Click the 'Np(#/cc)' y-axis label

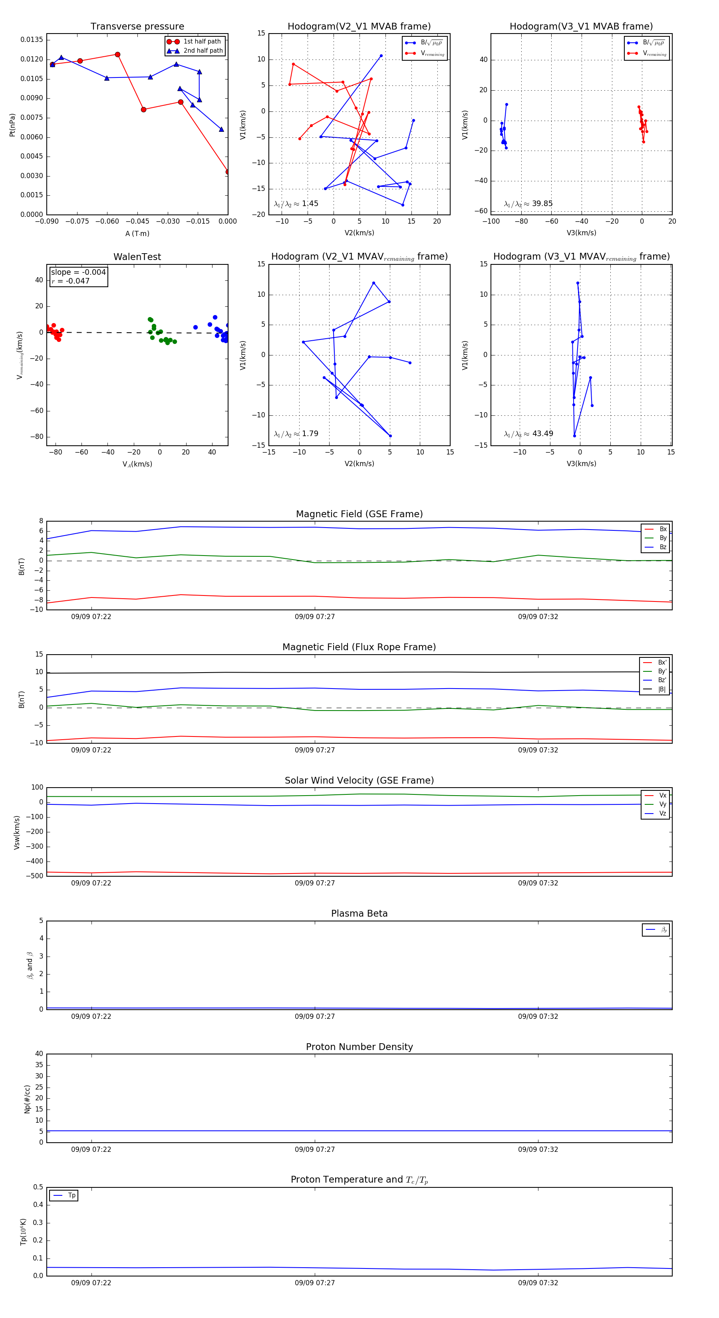[x=27, y=1099]
